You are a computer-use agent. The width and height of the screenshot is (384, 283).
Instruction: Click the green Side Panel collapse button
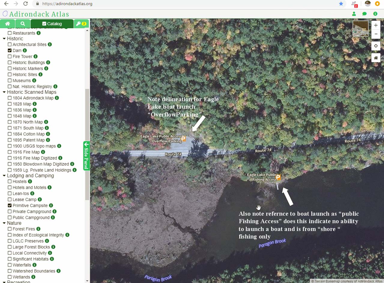coord(86,156)
